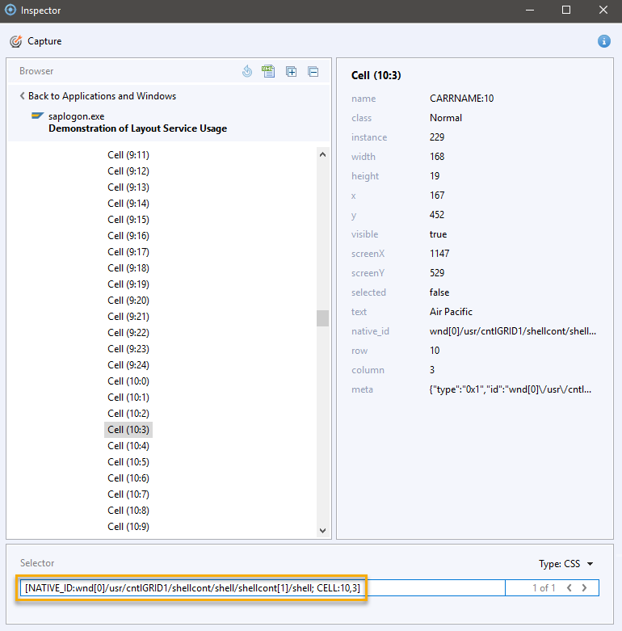Viewport: 622px width, 631px height.
Task: Click the Cell (10:3) properties heading
Action: pyautogui.click(x=376, y=75)
